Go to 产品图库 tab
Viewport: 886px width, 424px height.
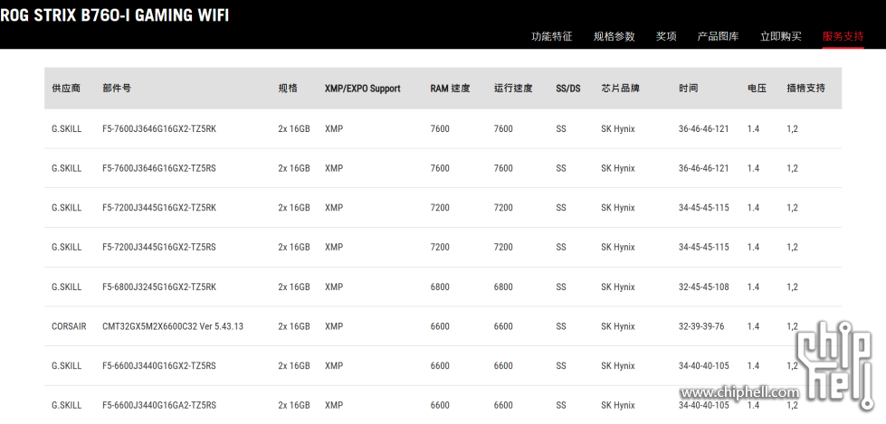click(718, 37)
